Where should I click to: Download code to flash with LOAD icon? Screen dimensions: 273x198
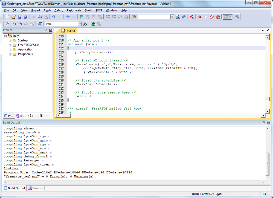[x=40, y=24]
